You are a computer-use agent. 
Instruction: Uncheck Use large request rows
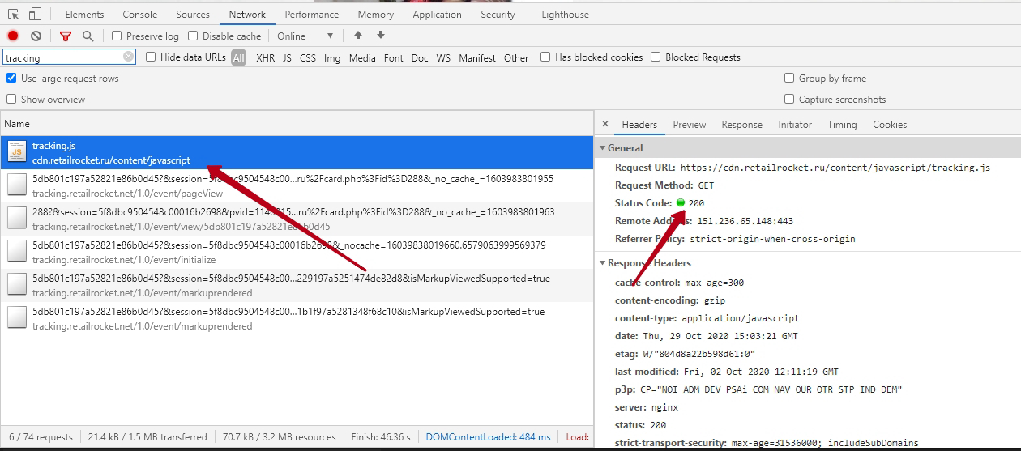11,78
